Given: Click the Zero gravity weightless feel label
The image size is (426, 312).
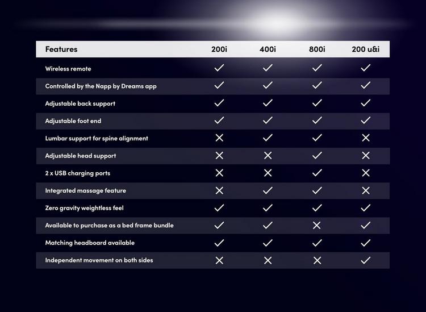Looking at the screenshot, I should (x=84, y=208).
